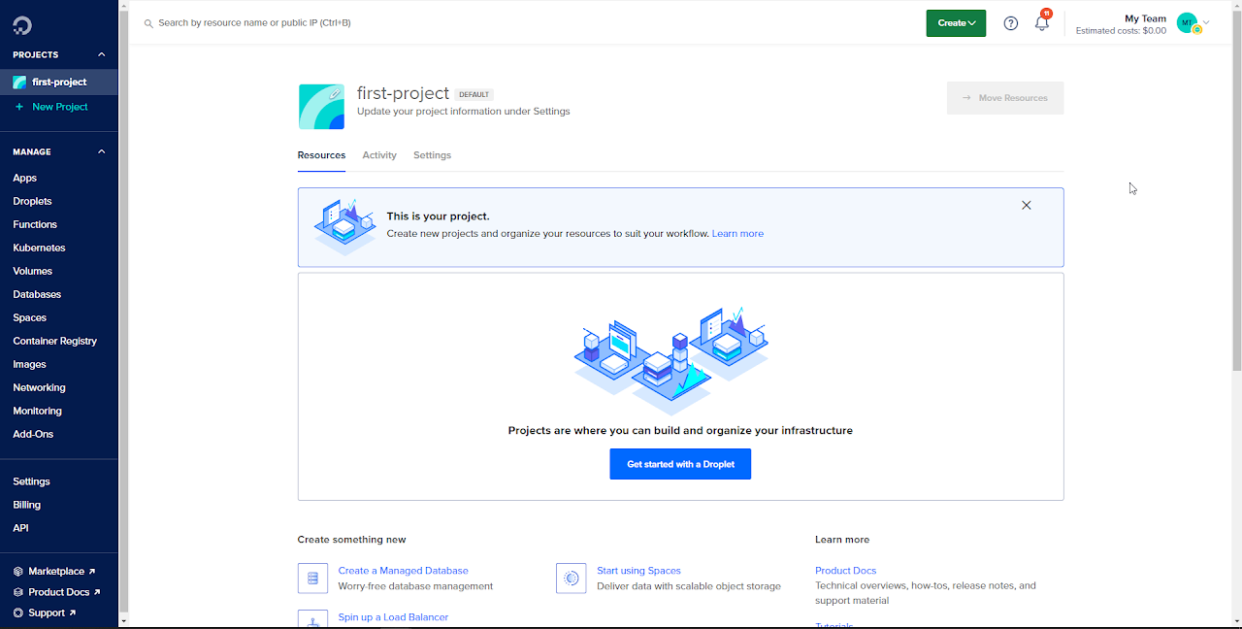Viewport: 1242px width, 629px height.
Task: Select first-project in the sidebar
Action: 58,83
